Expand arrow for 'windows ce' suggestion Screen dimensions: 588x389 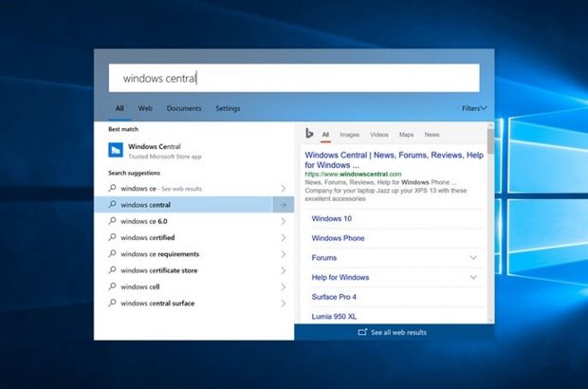pyautogui.click(x=284, y=188)
